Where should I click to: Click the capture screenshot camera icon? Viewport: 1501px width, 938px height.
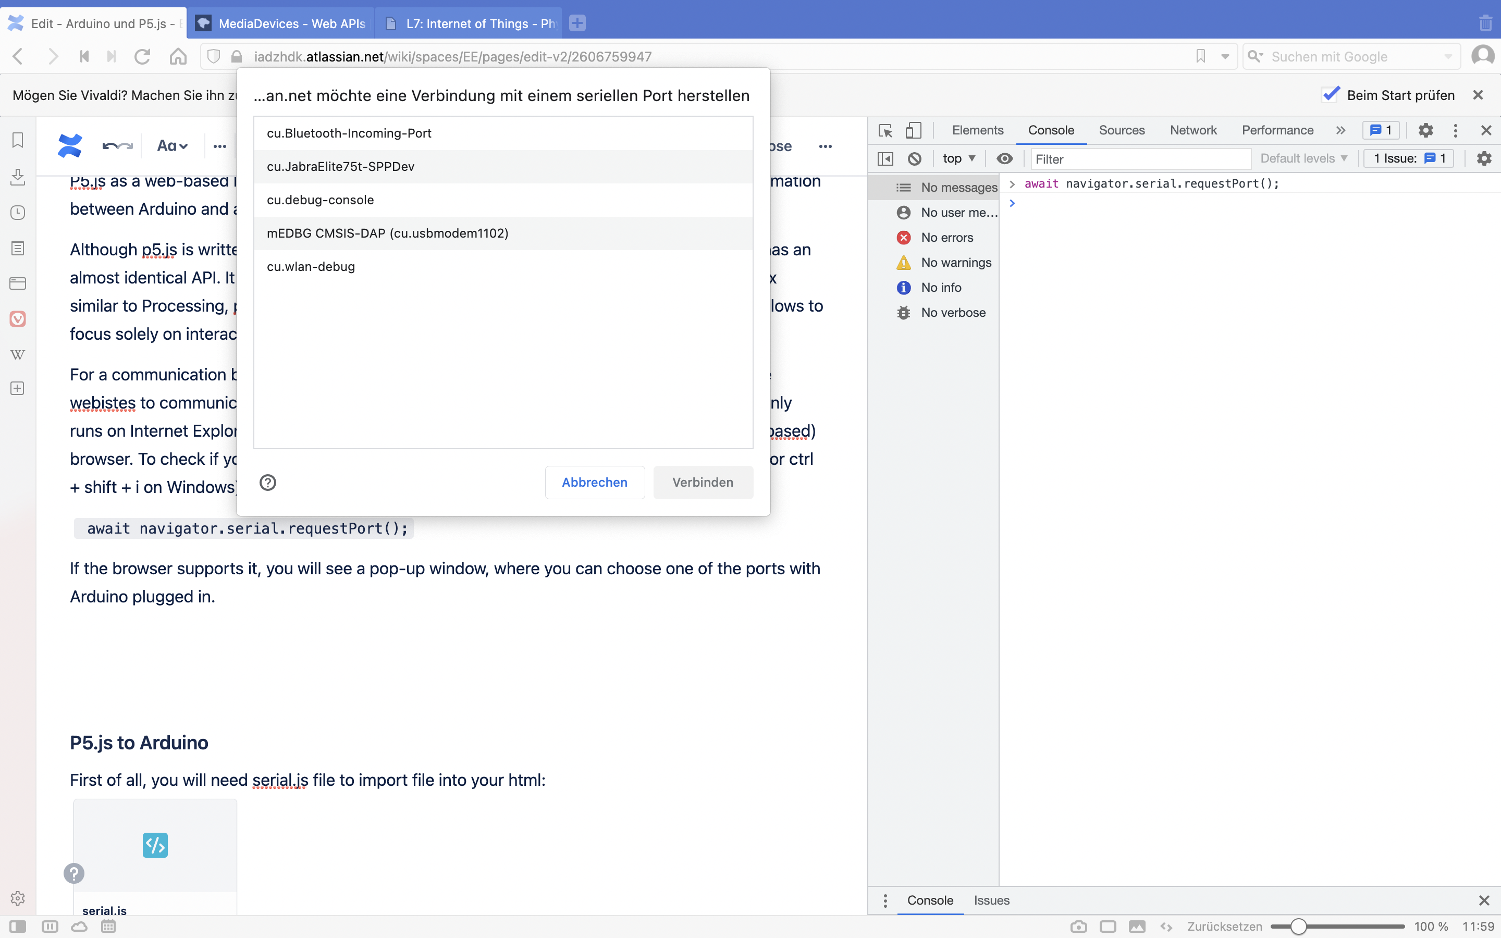1079,926
